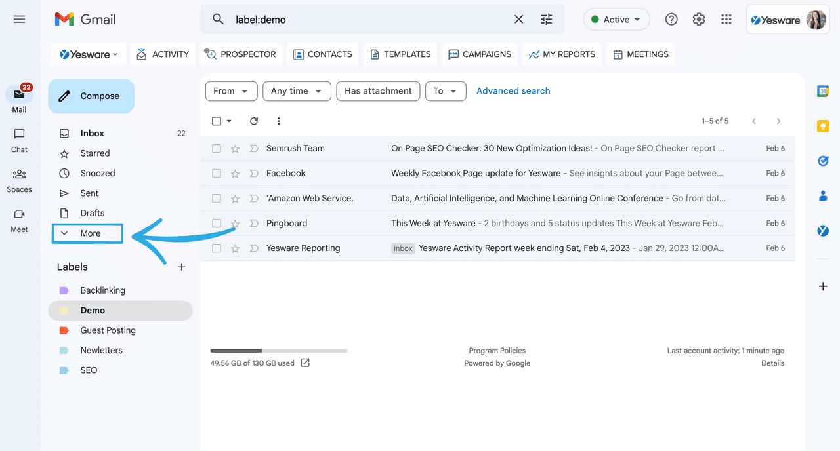This screenshot has width=840, height=451.
Task: Open the Any time filter dropdown
Action: (x=297, y=91)
